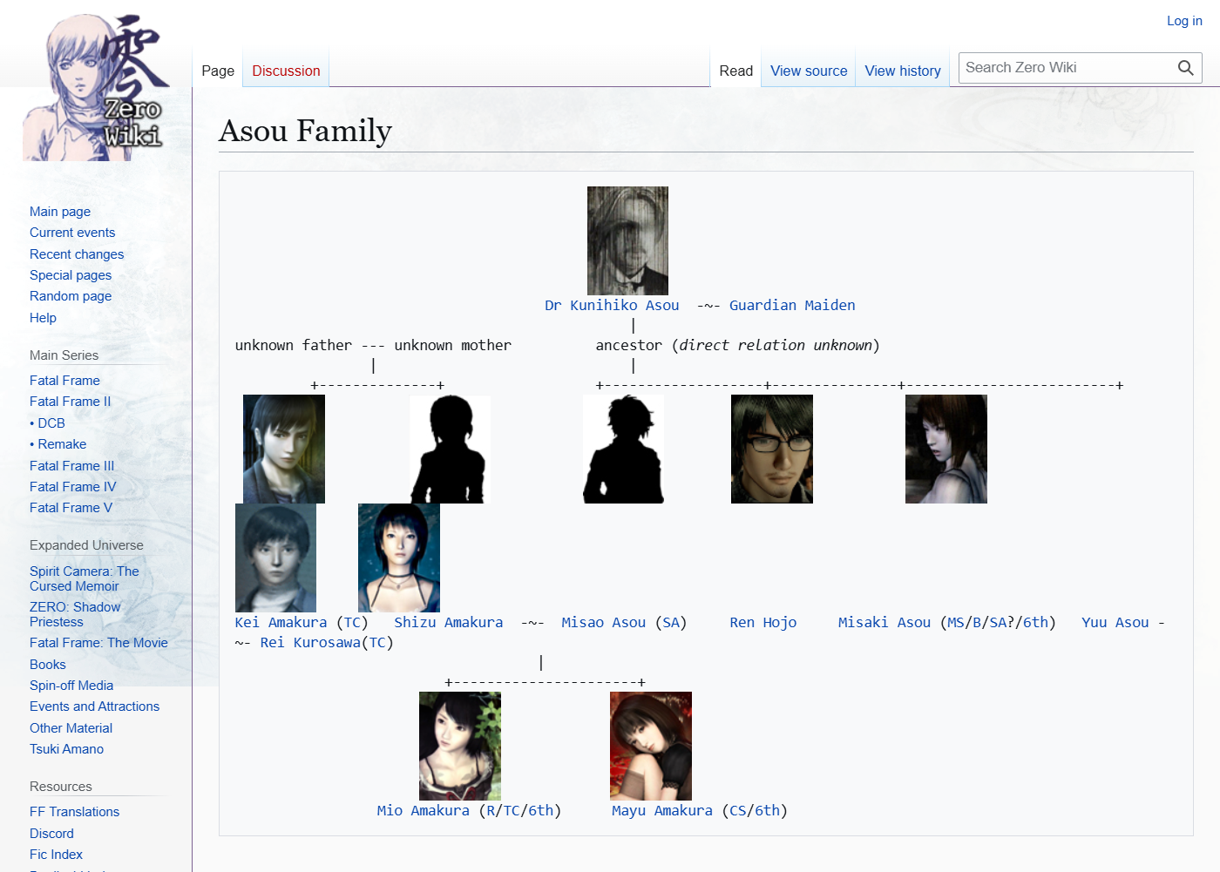
Task: Click the SA link beside Misao Asou
Action: point(671,622)
